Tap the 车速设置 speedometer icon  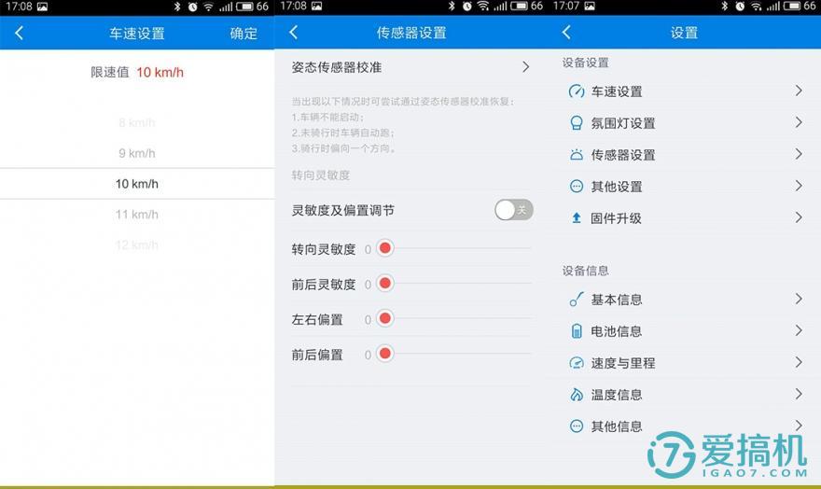(576, 91)
